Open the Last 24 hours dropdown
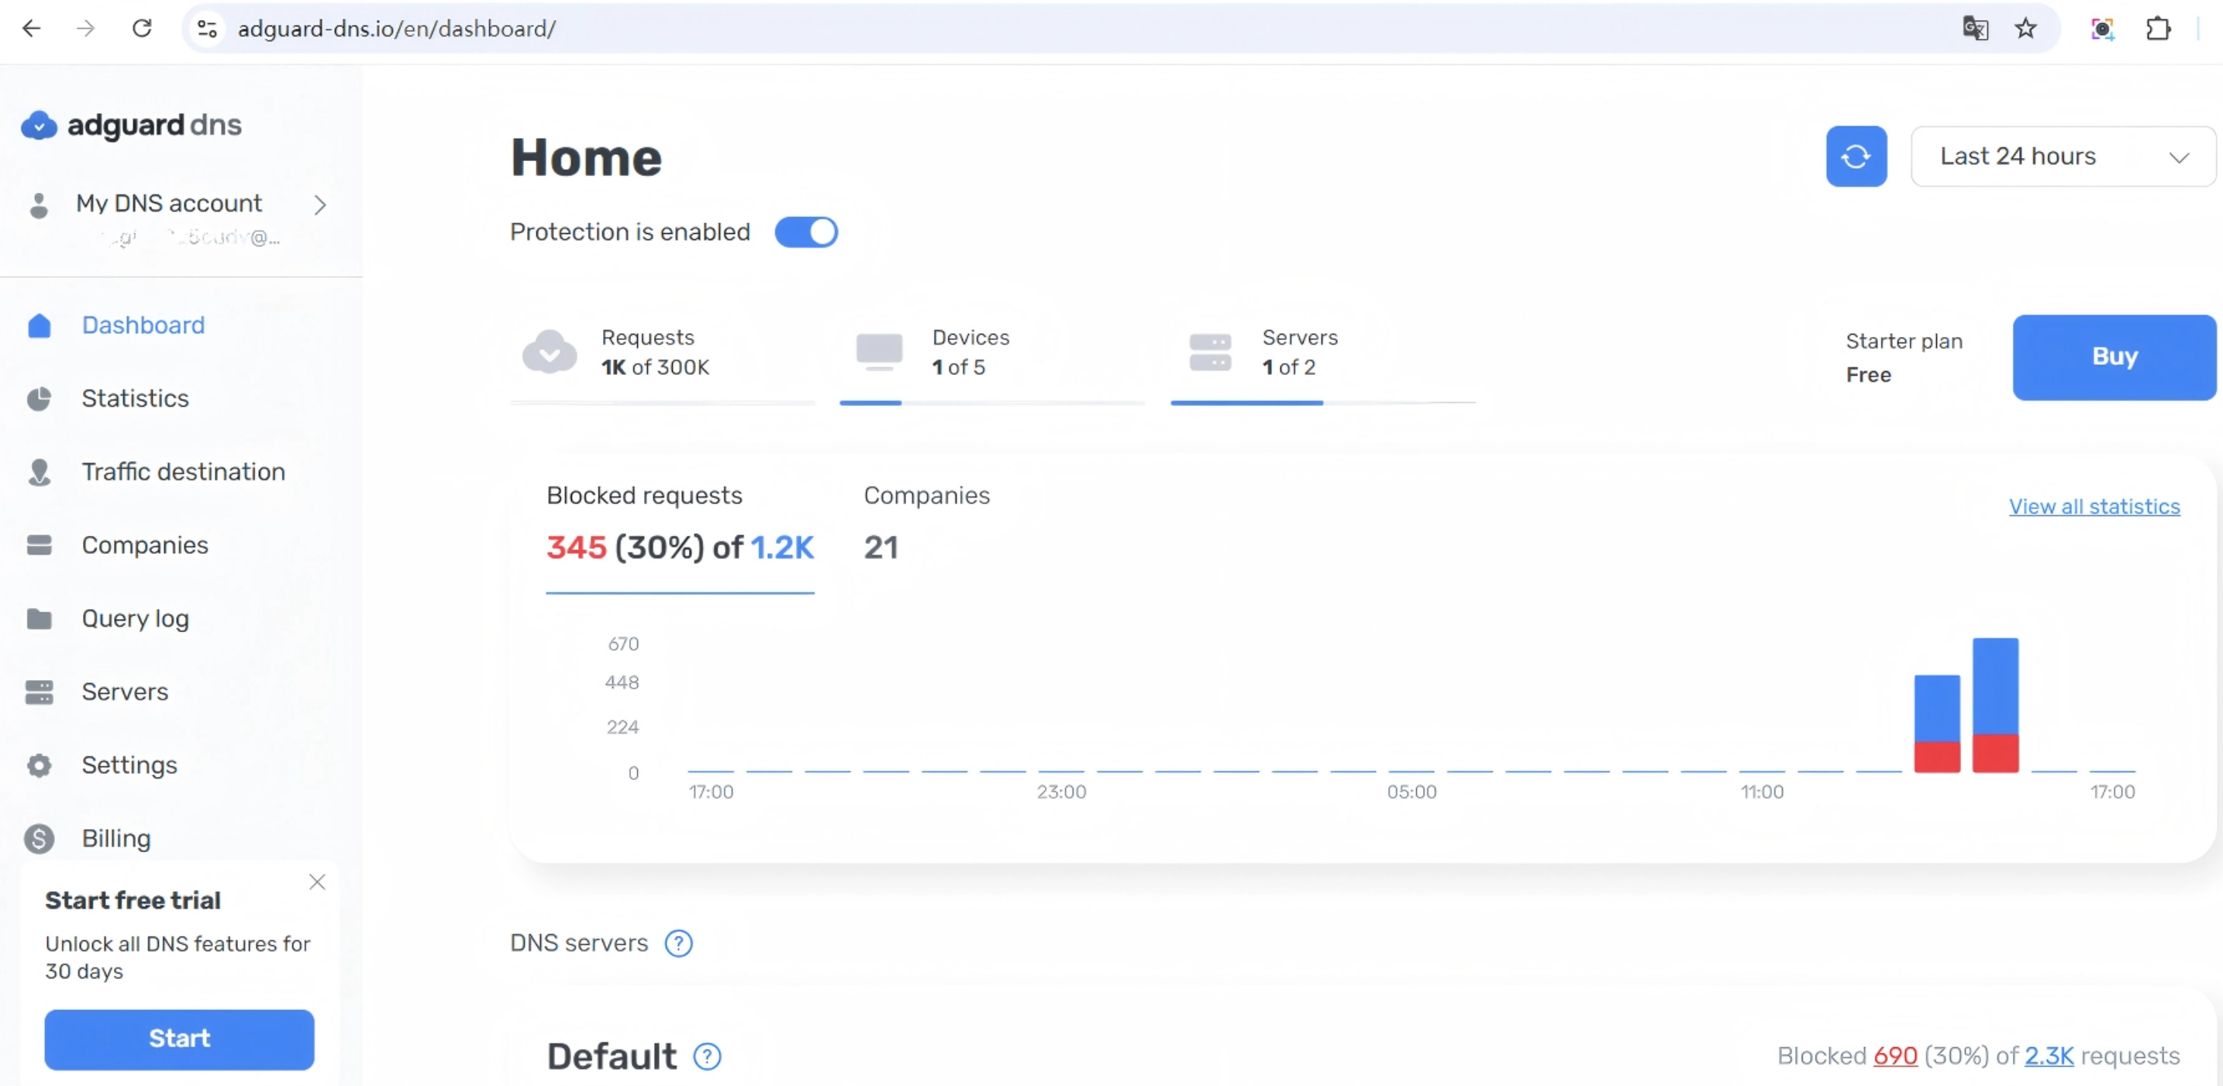2223x1086 pixels. pos(2063,156)
